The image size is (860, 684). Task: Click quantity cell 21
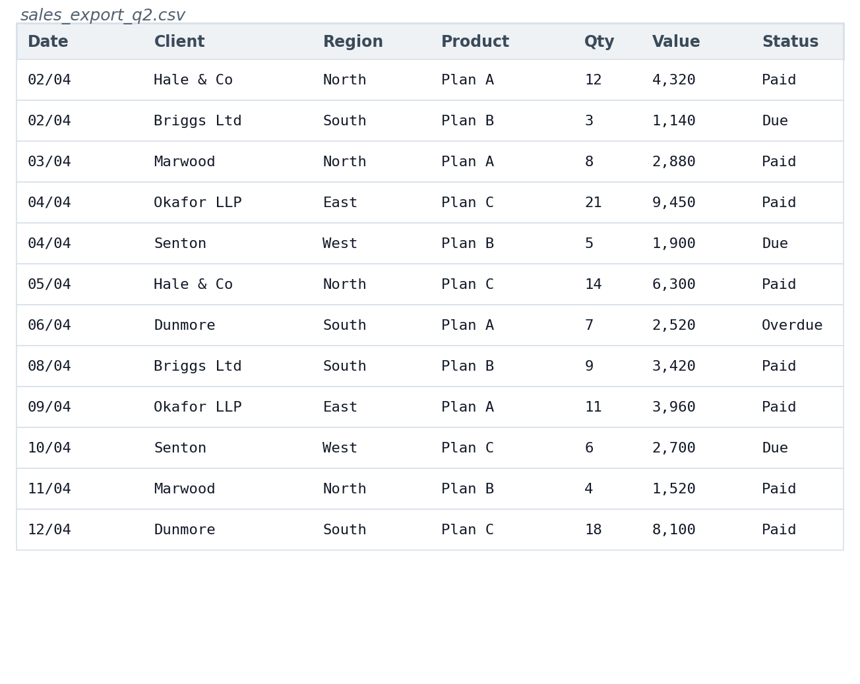coord(593,203)
